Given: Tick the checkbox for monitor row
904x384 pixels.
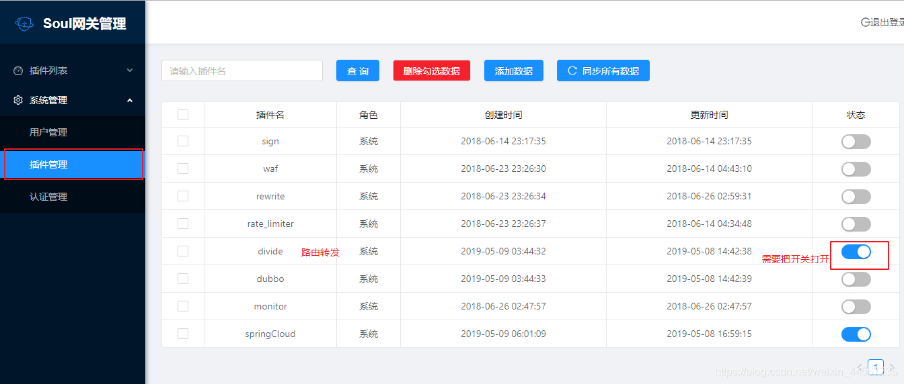Looking at the screenshot, I should (x=183, y=306).
